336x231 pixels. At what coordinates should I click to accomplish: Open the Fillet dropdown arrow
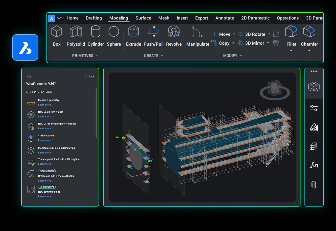click(291, 51)
